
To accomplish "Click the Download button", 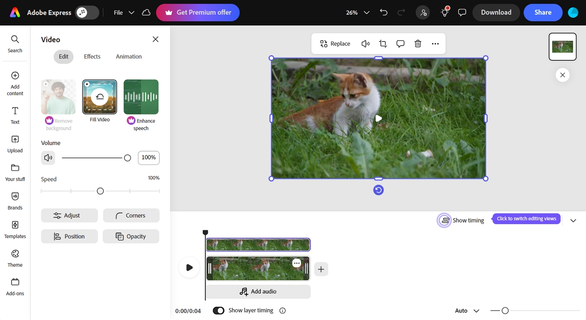I will [x=496, y=13].
